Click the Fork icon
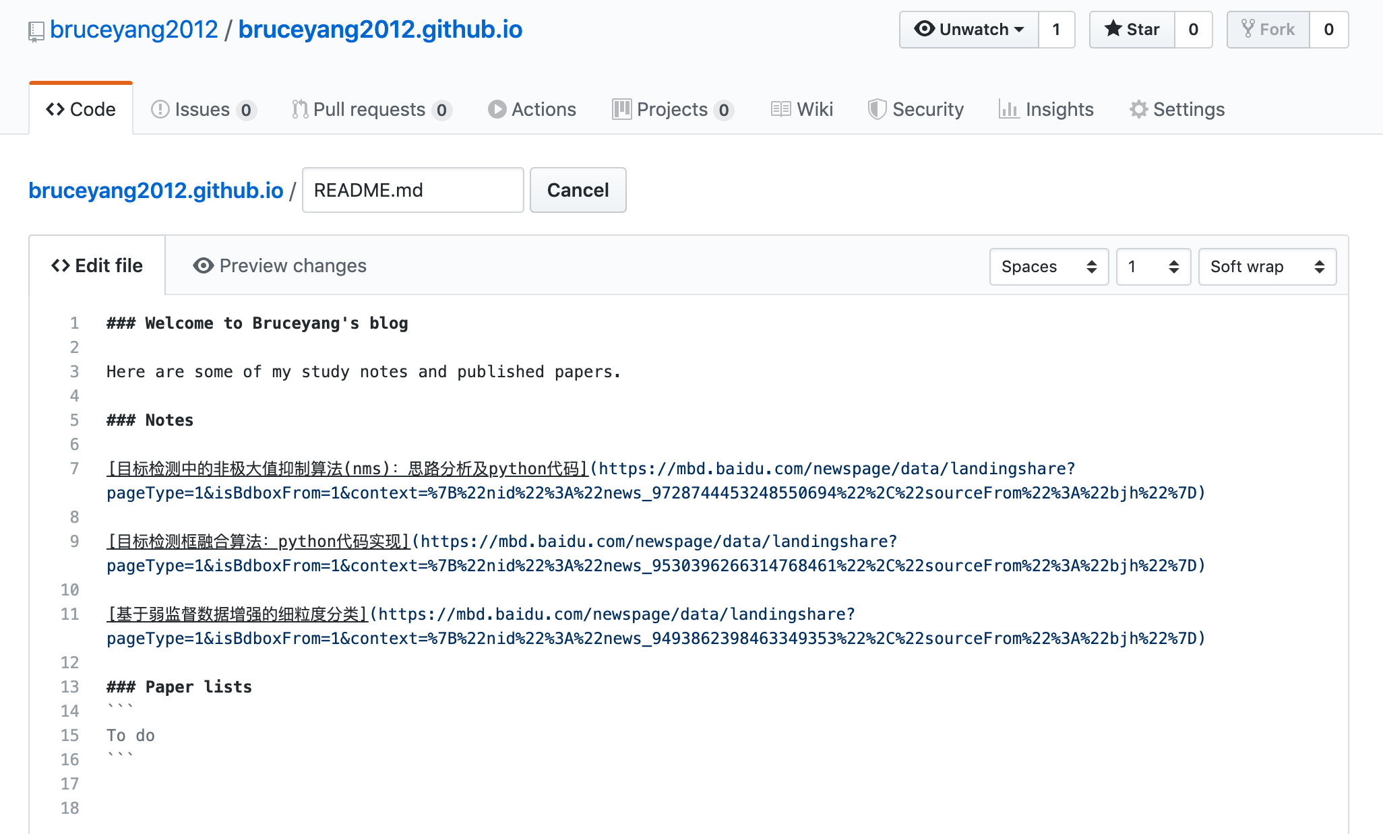This screenshot has width=1383, height=834. pos(1248,29)
